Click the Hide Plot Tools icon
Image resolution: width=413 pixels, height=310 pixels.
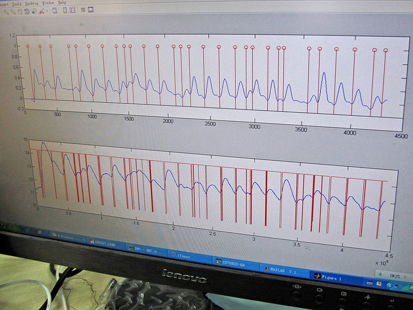coord(83,10)
